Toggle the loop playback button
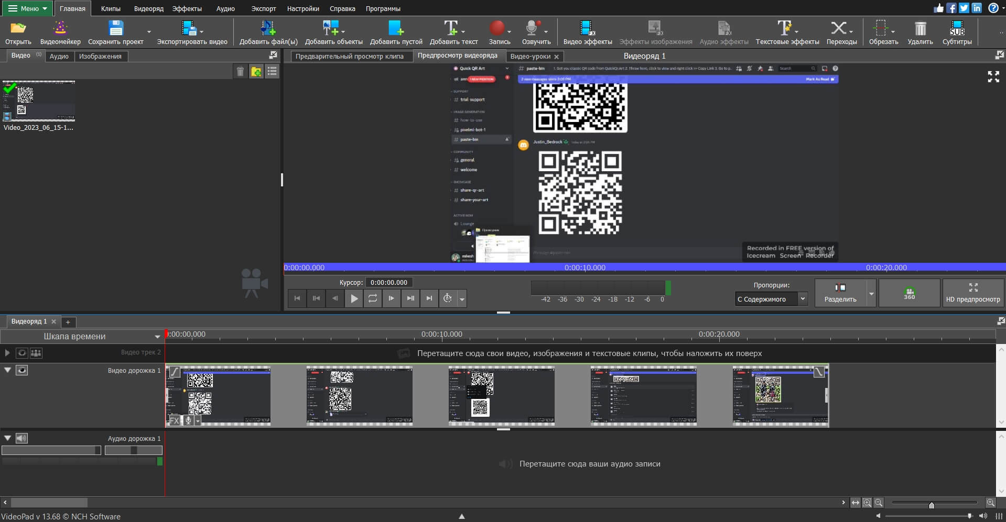This screenshot has width=1006, height=522. [373, 298]
